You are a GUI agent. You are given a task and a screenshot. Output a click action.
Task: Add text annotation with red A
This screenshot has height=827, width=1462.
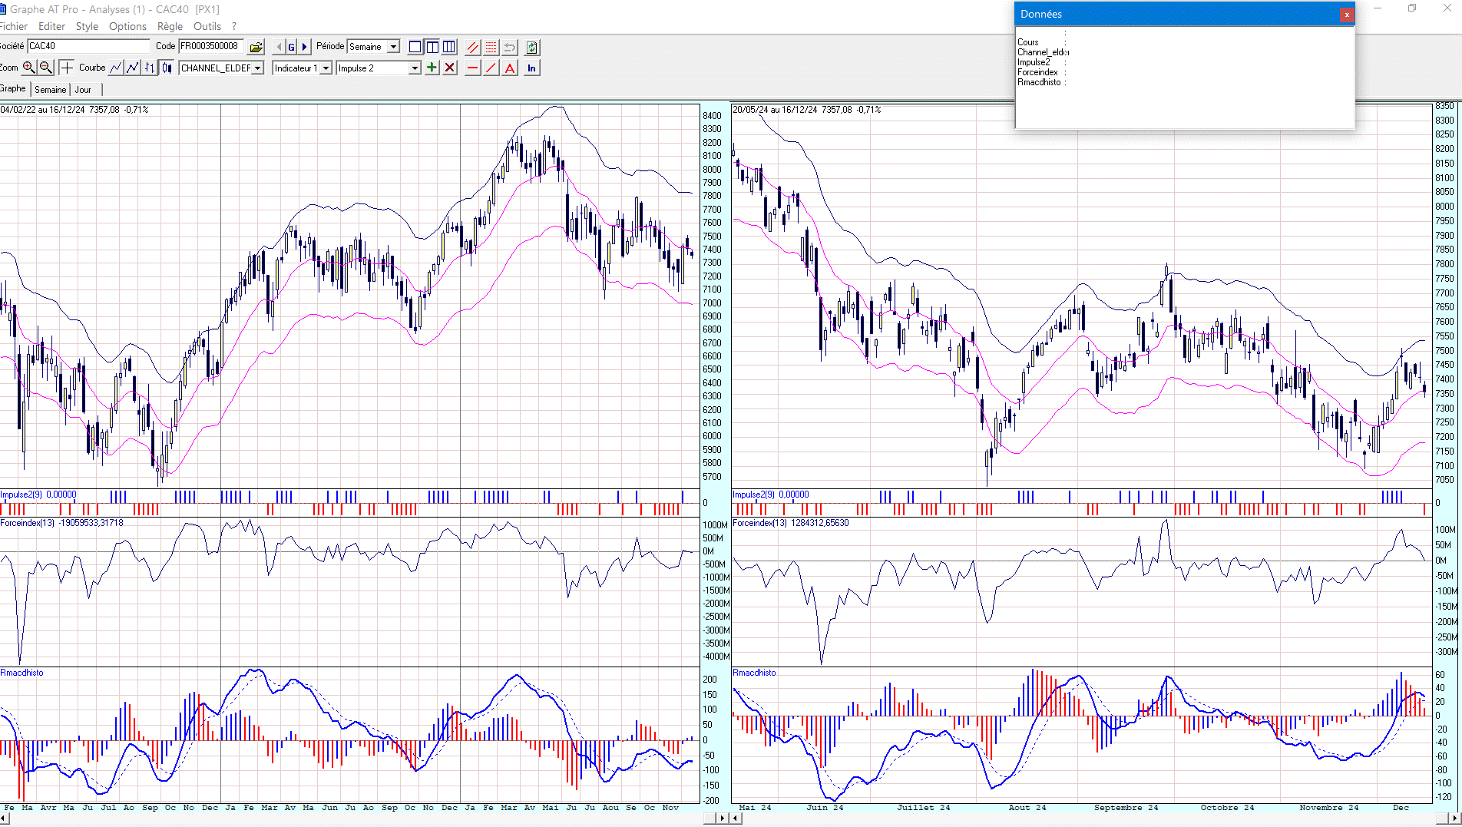(x=510, y=68)
